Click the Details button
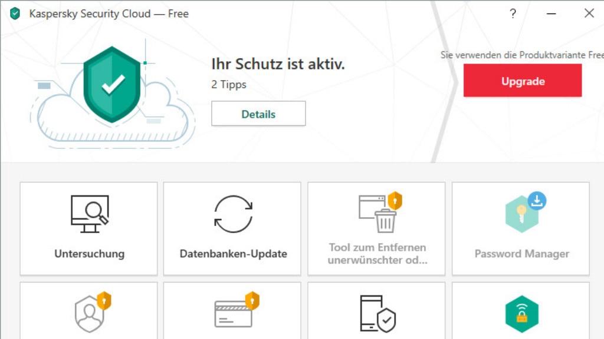This screenshot has height=339, width=604. 258,113
